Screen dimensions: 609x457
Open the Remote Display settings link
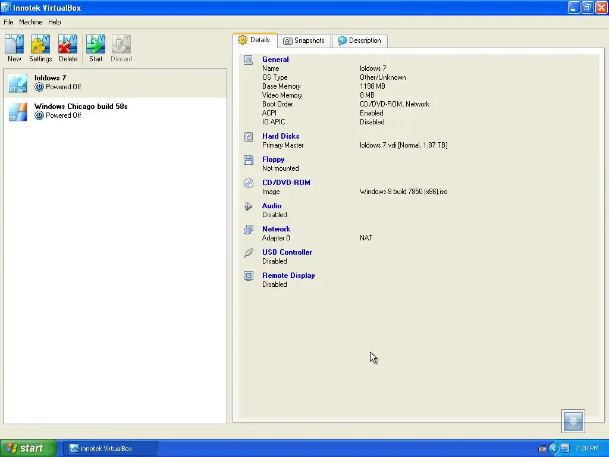288,276
